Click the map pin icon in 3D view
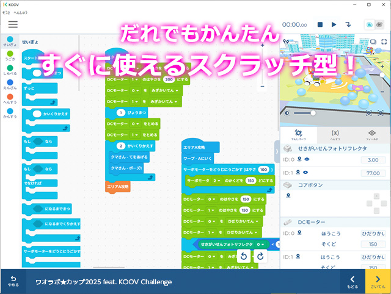 click(x=286, y=41)
